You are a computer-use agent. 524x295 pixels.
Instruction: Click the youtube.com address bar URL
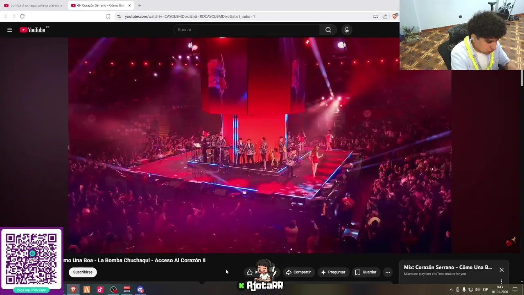click(x=190, y=16)
